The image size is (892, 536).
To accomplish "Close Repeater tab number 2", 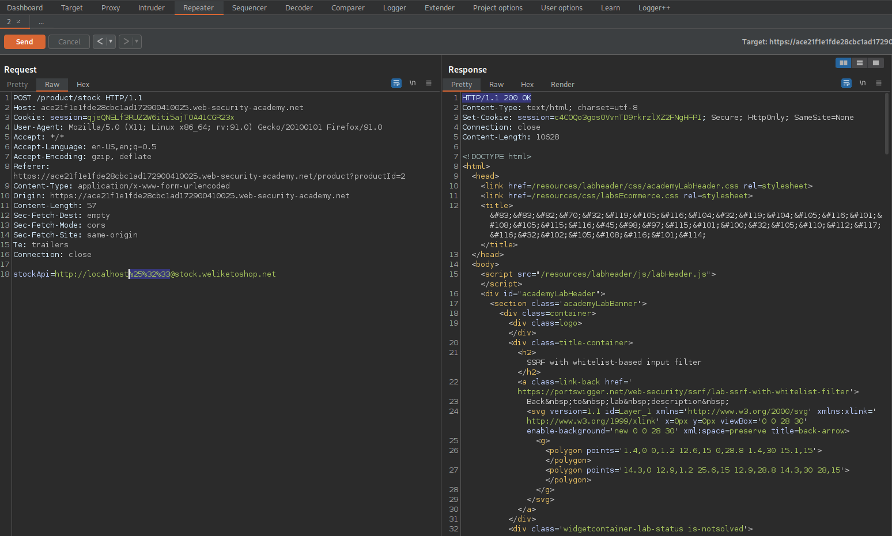I will tap(18, 22).
